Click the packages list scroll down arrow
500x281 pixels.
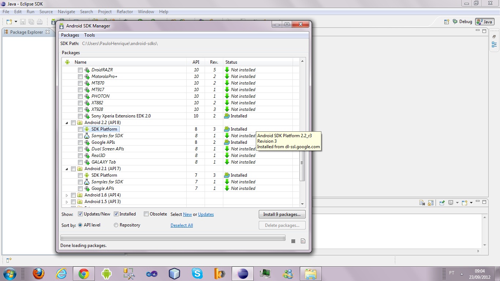302,204
